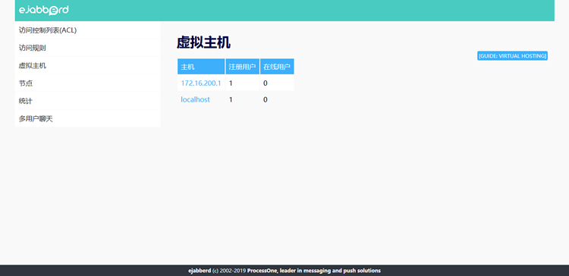
Task: Select online users count for localhost
Action: point(266,99)
